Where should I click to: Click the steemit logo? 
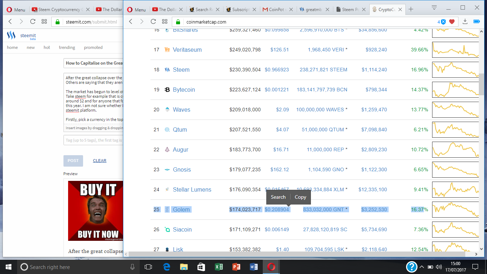click(x=21, y=35)
